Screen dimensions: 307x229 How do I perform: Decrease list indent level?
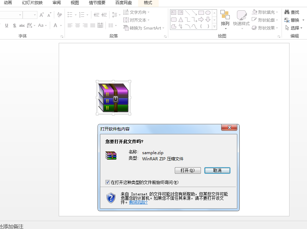(x=96, y=15)
